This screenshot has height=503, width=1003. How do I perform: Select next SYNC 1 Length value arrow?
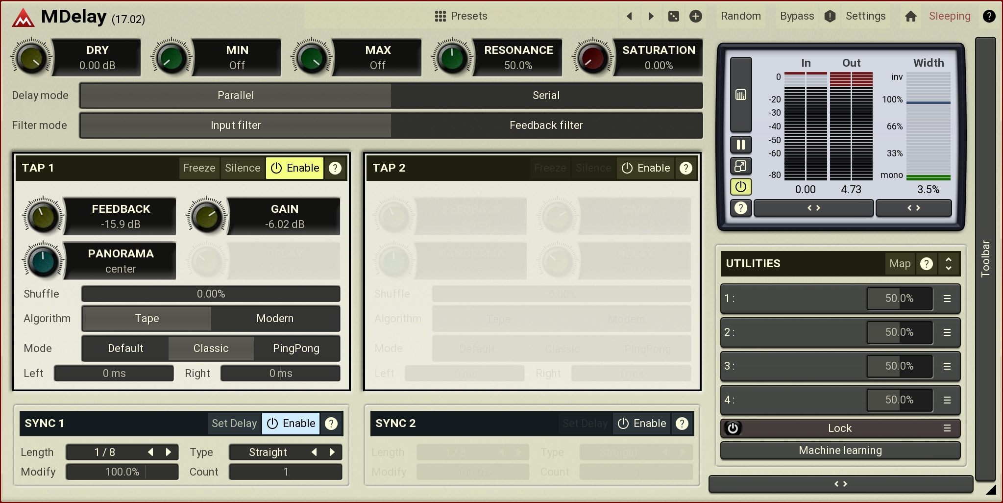pyautogui.click(x=169, y=452)
